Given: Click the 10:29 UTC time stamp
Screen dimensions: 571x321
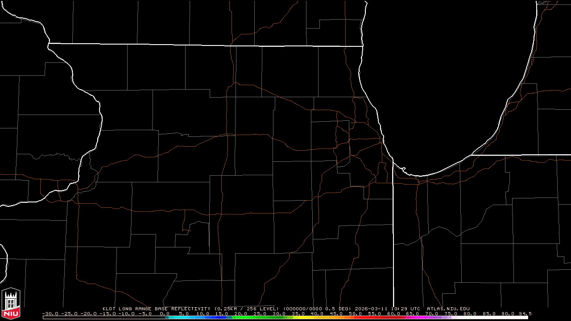Looking at the screenshot, I should [x=405, y=309].
